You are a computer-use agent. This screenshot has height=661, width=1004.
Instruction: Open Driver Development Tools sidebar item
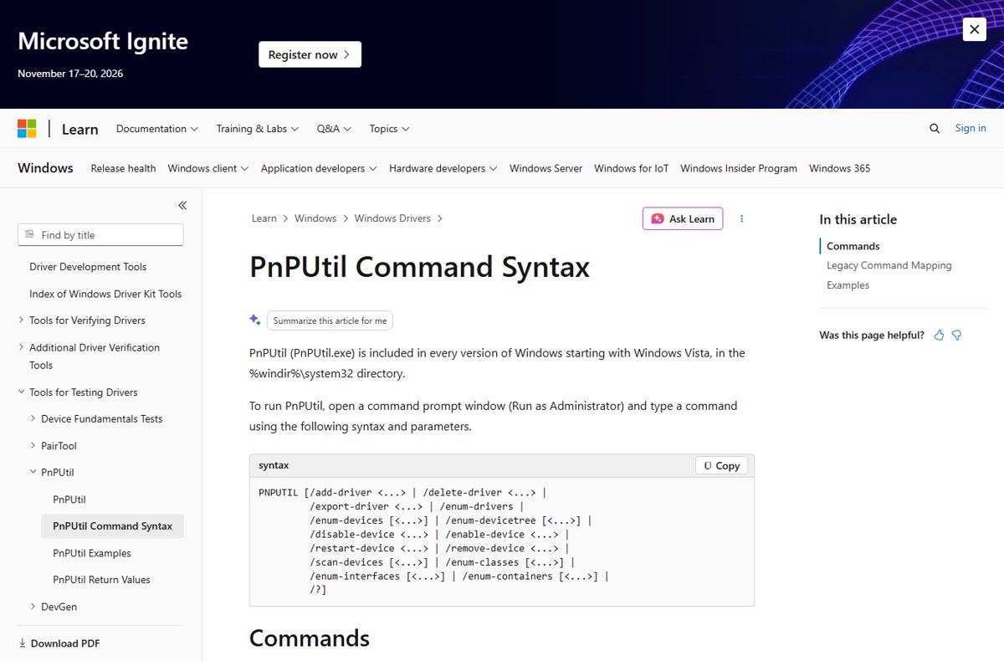[88, 267]
